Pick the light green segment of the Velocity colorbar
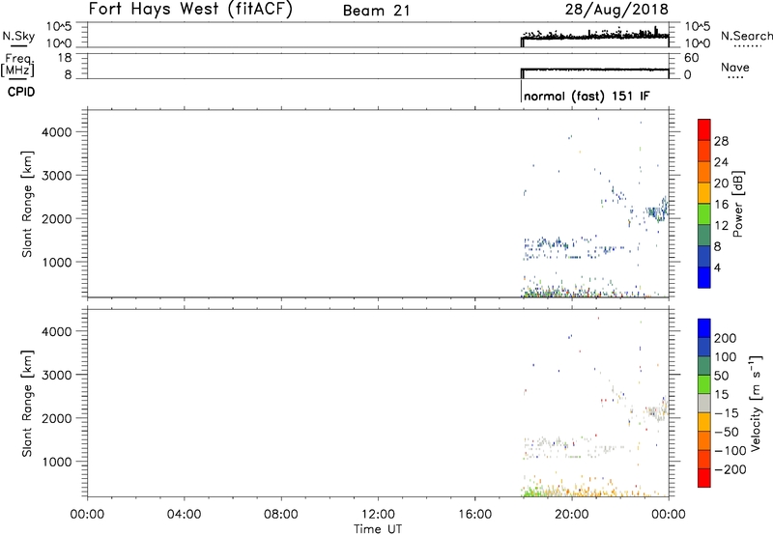The width and height of the screenshot is (773, 535). [704, 384]
